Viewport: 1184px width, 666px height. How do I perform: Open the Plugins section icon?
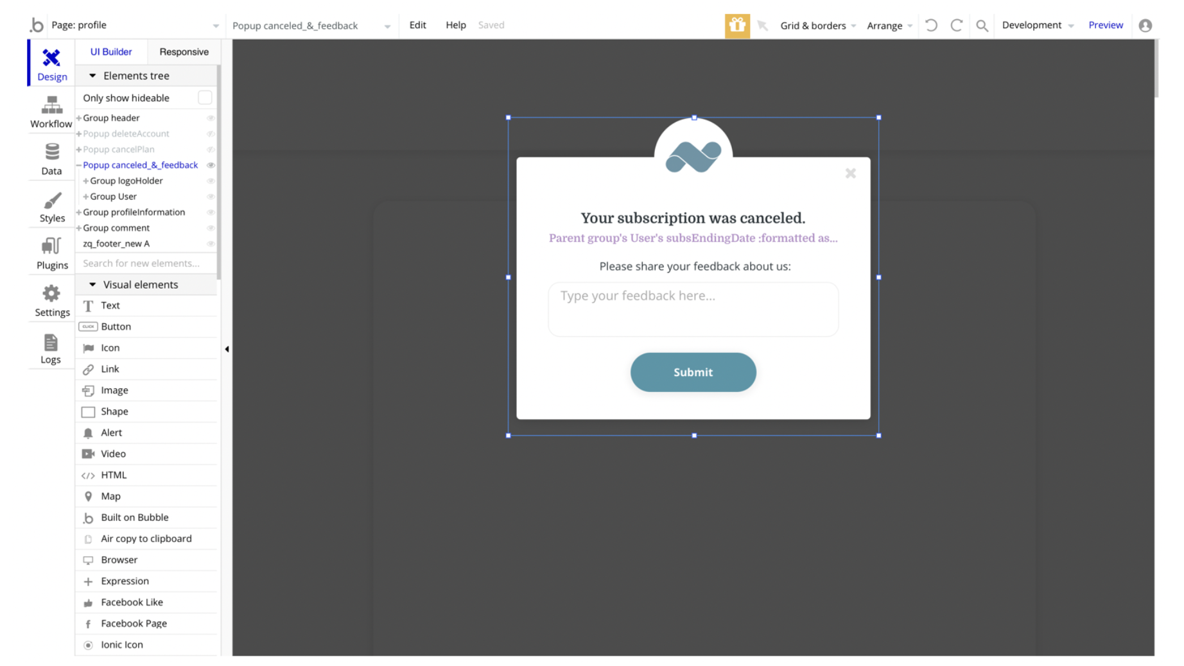tap(51, 247)
